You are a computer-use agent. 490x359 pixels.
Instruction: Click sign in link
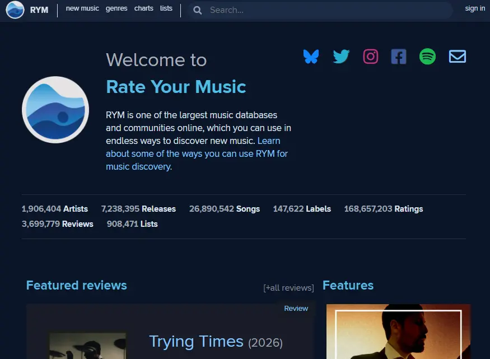[475, 8]
